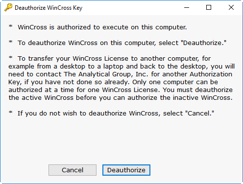Click the asterisk before "If you do not"

[x=11, y=112]
